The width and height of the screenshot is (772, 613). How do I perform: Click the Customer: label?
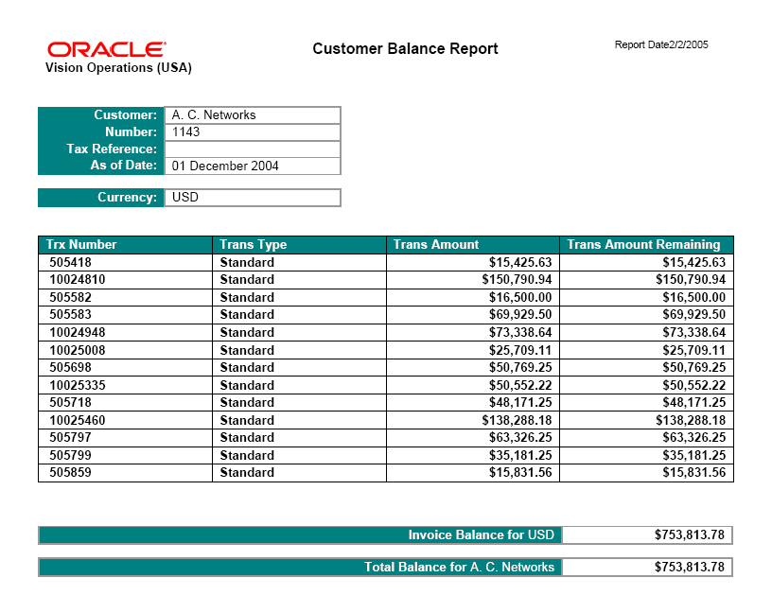(x=126, y=115)
